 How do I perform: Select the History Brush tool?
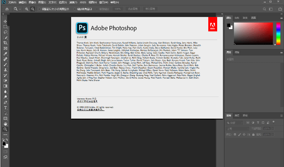point(5,75)
